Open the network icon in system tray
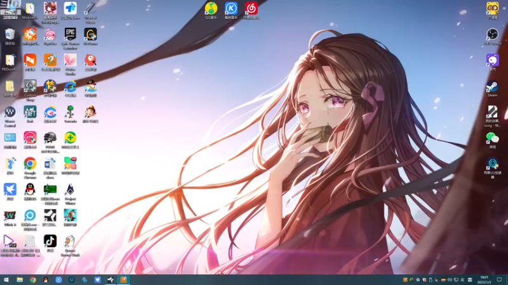The image size is (508, 285). click(x=456, y=280)
